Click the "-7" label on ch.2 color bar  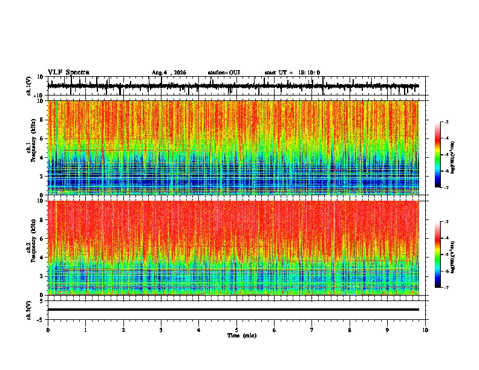pos(446,287)
